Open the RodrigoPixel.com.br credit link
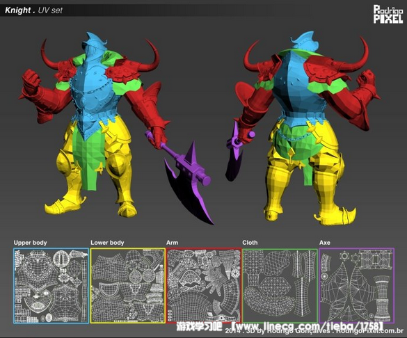 pos(370,331)
